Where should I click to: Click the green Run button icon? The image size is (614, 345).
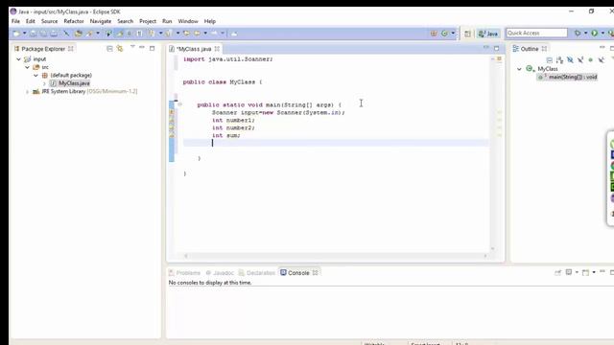pyautogui.click(x=595, y=34)
